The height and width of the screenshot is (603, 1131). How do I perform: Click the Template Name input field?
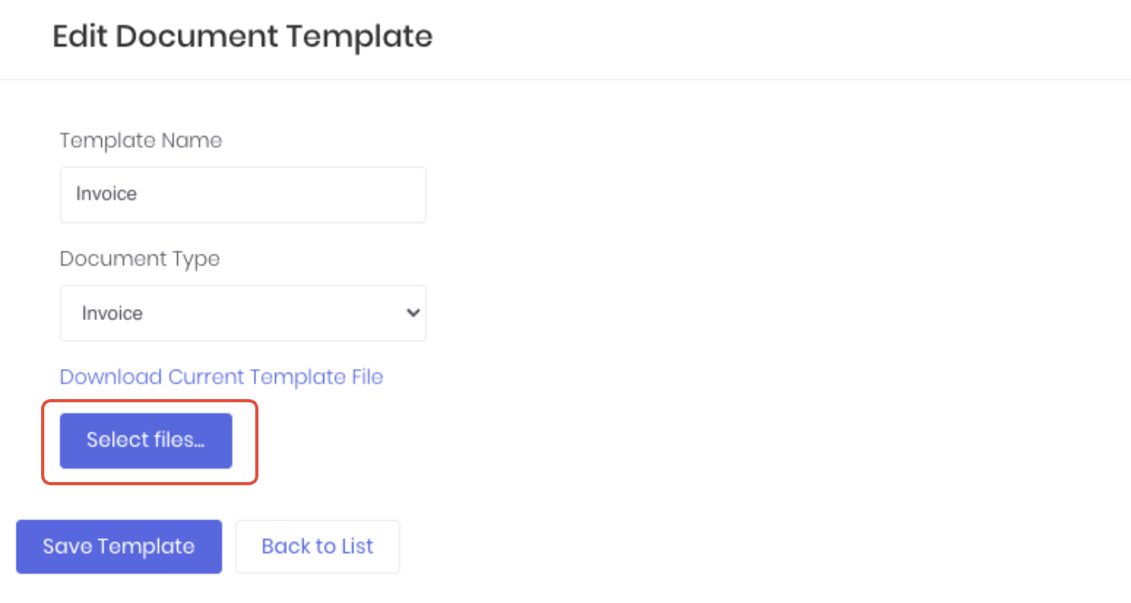pyautogui.click(x=243, y=194)
